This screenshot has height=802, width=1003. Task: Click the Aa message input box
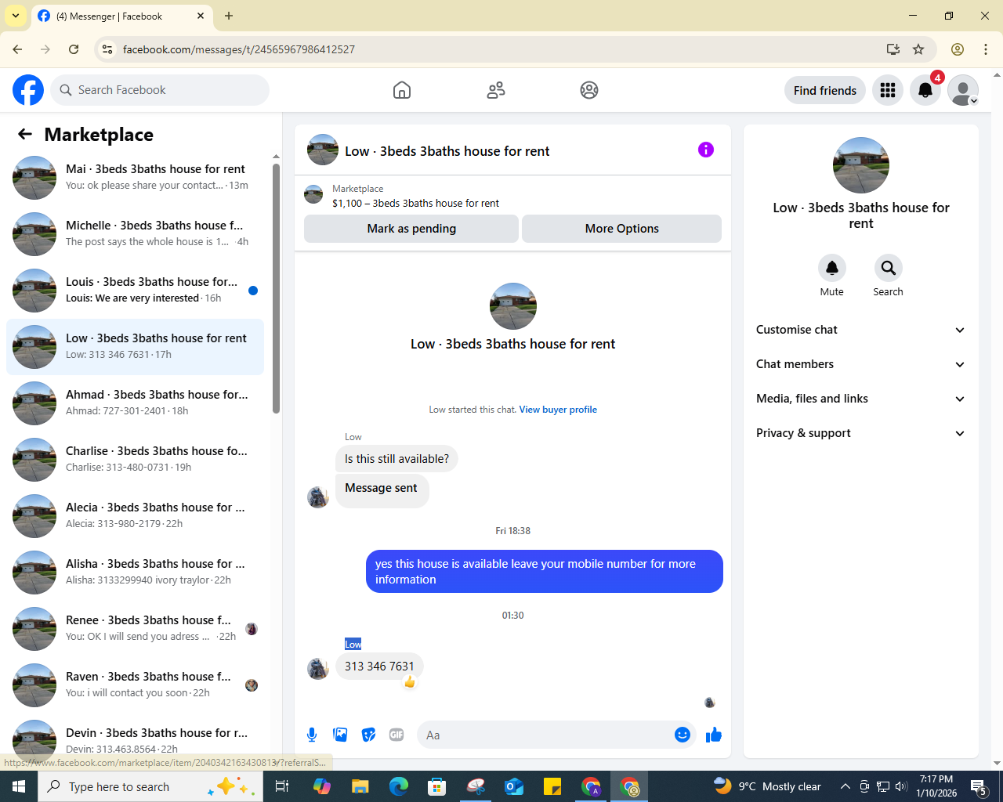(545, 735)
